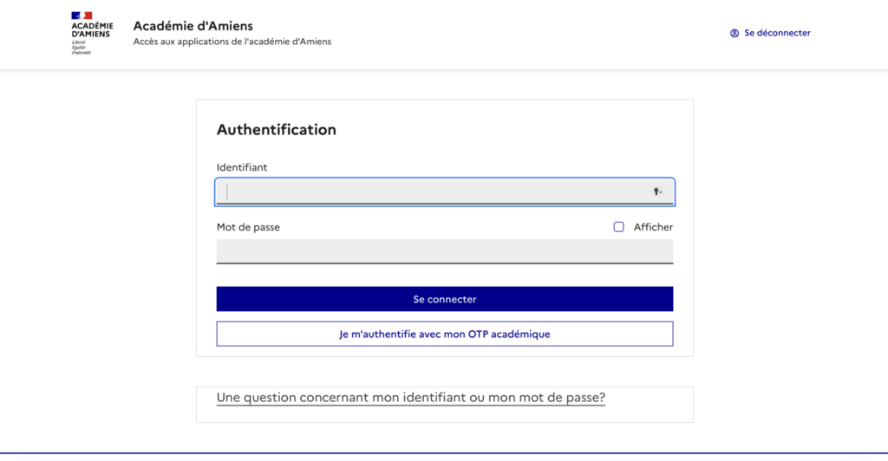Choose Je m'authentifie avec mon OTP académique
The width and height of the screenshot is (888, 461).
(x=445, y=334)
